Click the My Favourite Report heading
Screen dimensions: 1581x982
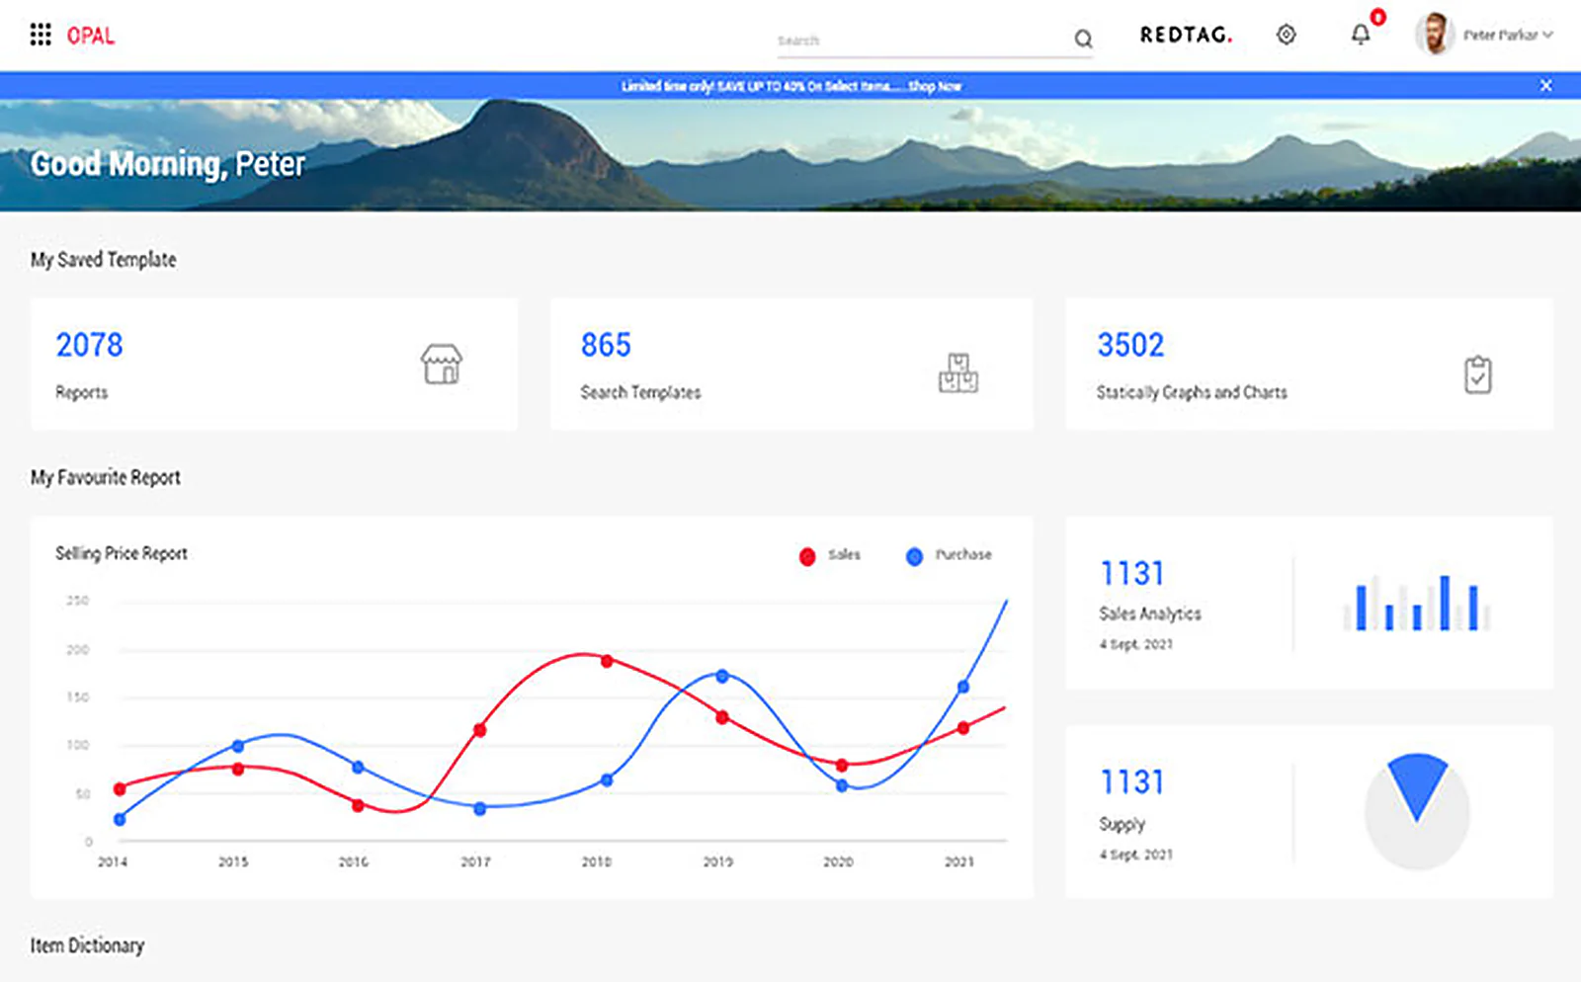[x=106, y=477]
